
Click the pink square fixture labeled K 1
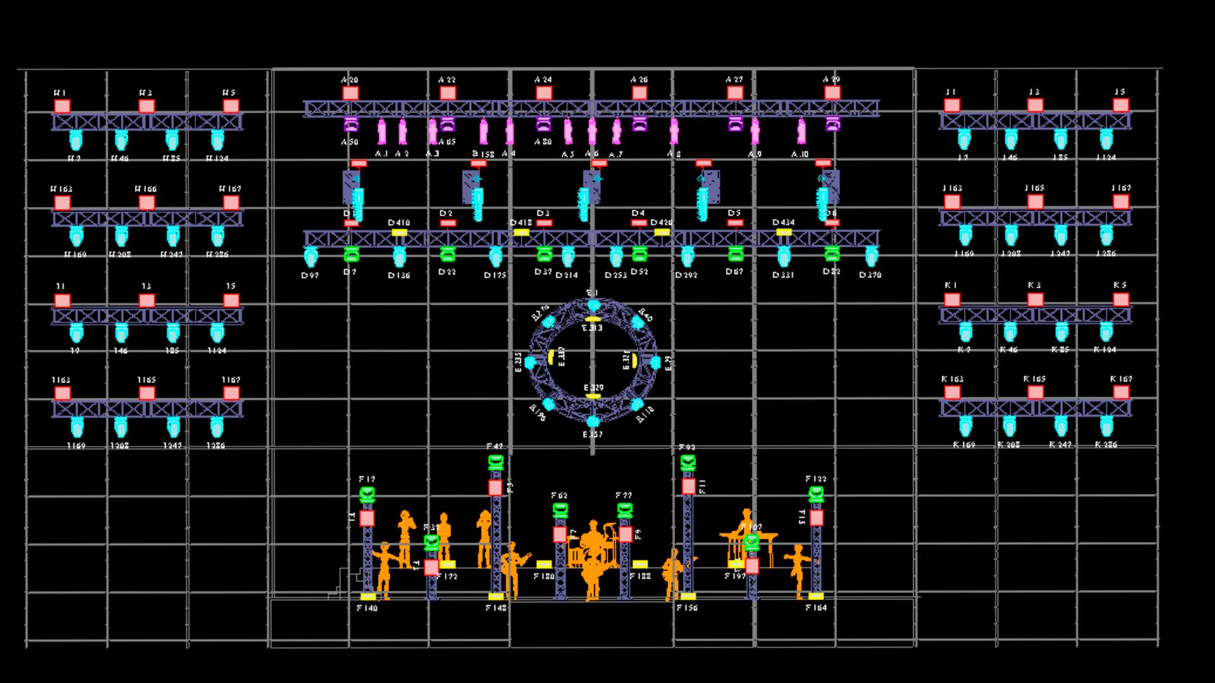tap(952, 299)
